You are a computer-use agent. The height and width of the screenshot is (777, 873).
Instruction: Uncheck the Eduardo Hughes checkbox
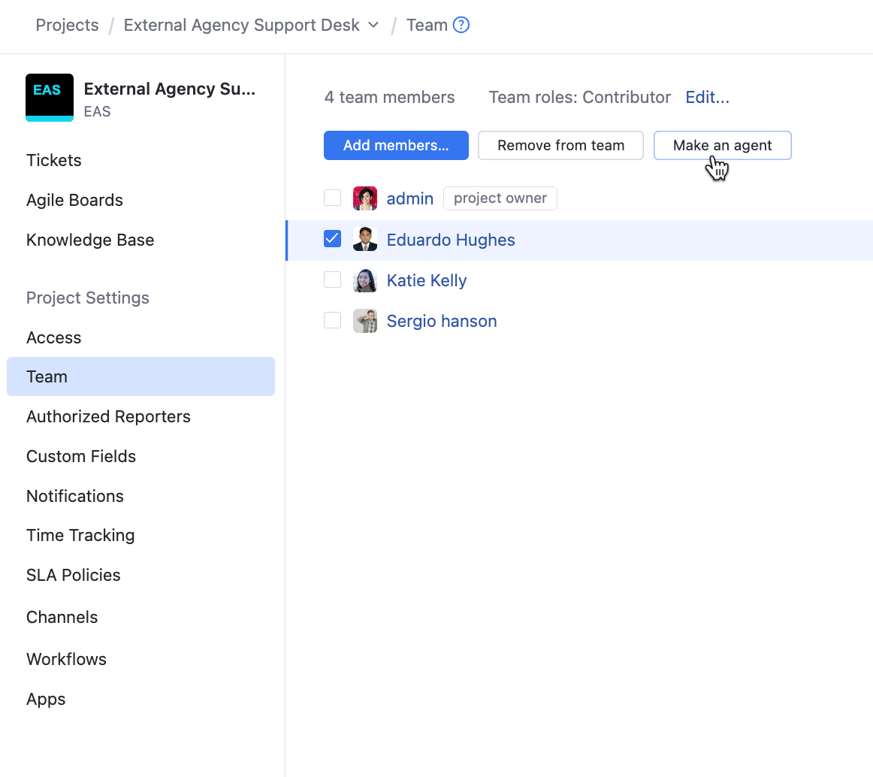pyautogui.click(x=332, y=239)
